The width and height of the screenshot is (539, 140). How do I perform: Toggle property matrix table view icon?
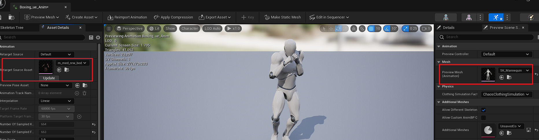91,38
